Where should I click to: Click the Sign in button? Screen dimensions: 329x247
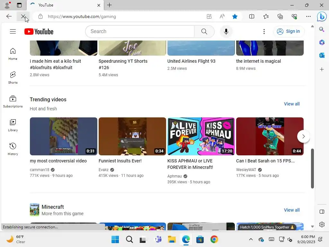289,32
